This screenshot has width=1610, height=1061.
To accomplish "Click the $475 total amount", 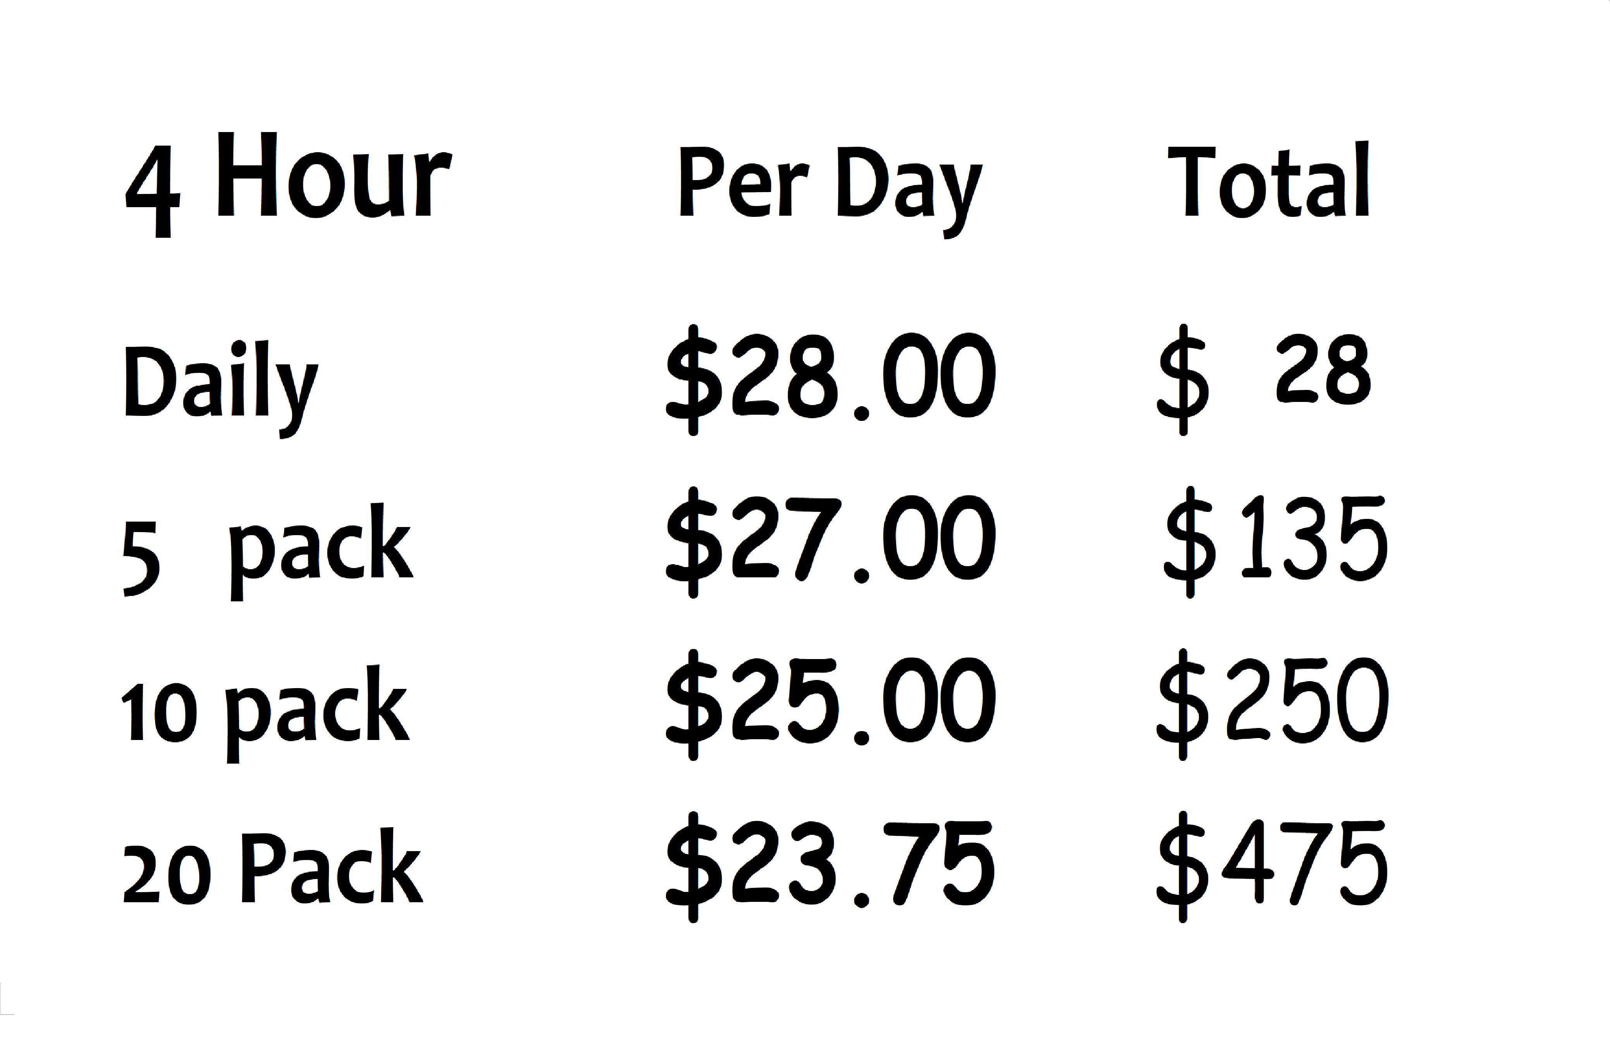I will click(x=1272, y=867).
